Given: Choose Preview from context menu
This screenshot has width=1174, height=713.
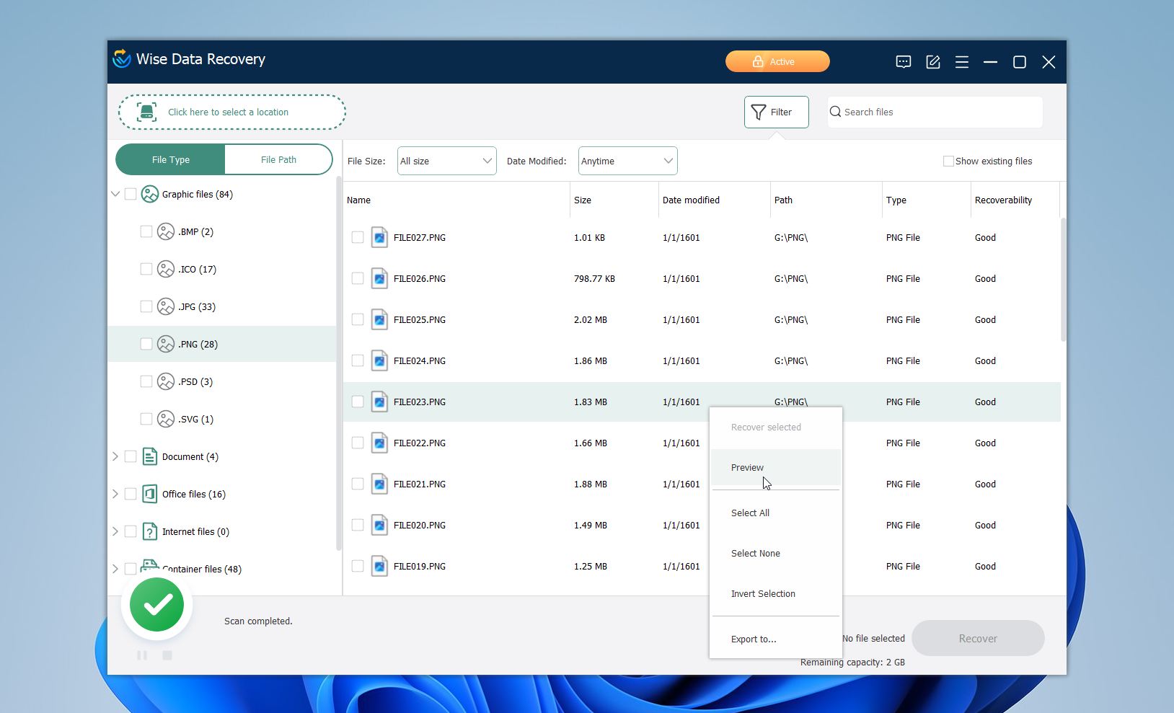Looking at the screenshot, I should point(747,467).
